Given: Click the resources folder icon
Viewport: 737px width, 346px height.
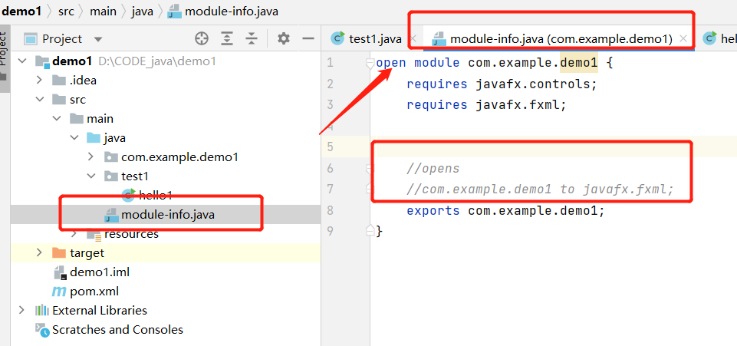Looking at the screenshot, I should click(94, 235).
